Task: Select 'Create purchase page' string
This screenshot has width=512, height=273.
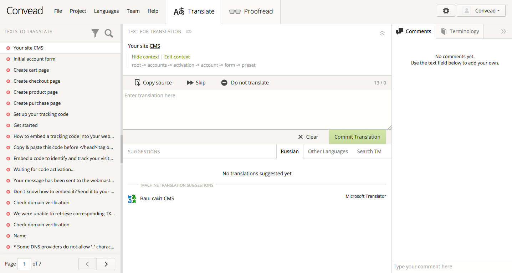Action: pyautogui.click(x=60, y=103)
